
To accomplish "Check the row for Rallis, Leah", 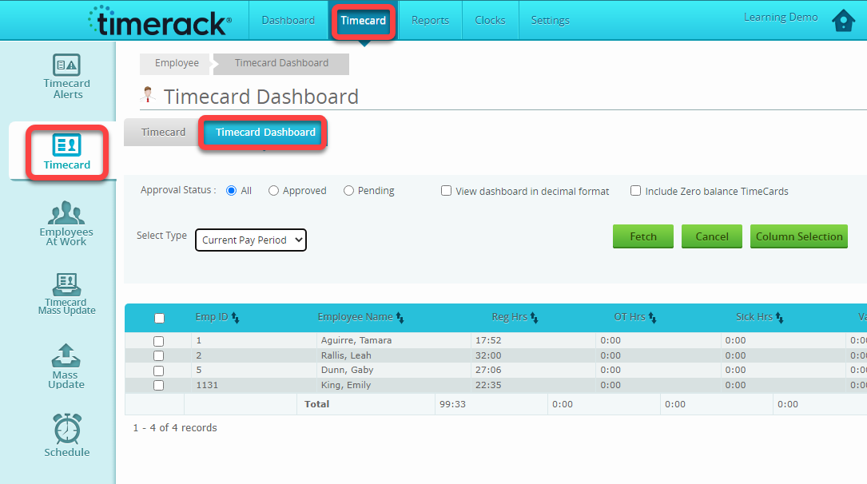I will pos(158,355).
